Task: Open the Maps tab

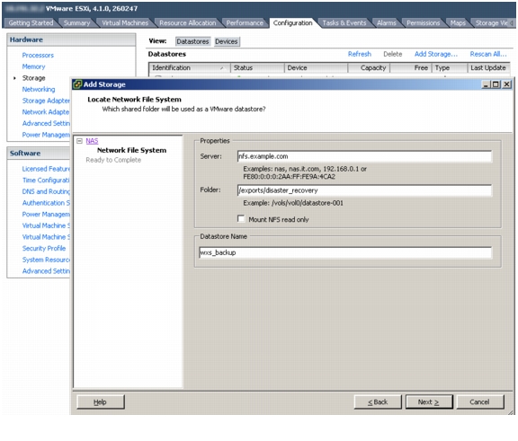Action: tap(458, 22)
